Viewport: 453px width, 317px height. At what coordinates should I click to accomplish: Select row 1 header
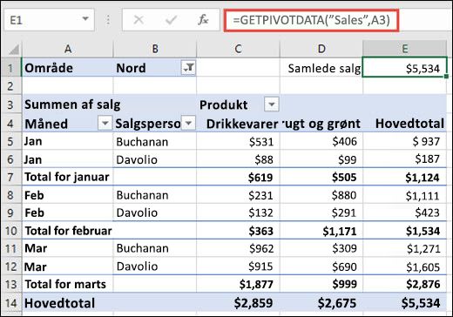point(11,68)
